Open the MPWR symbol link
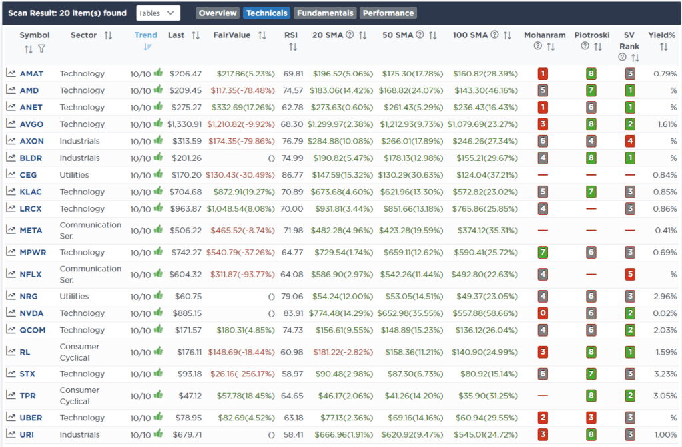 pos(33,252)
